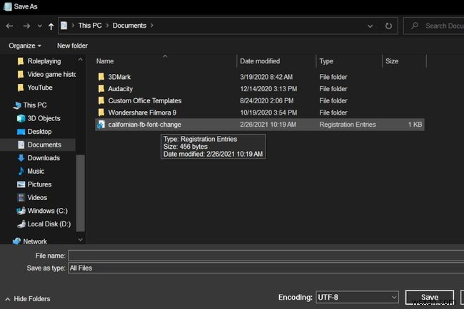Select the 'Wondershare Filmora 9' folder name
The image size is (464, 309).
click(142, 112)
